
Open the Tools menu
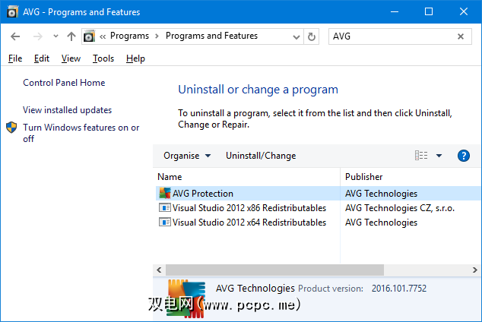[103, 58]
